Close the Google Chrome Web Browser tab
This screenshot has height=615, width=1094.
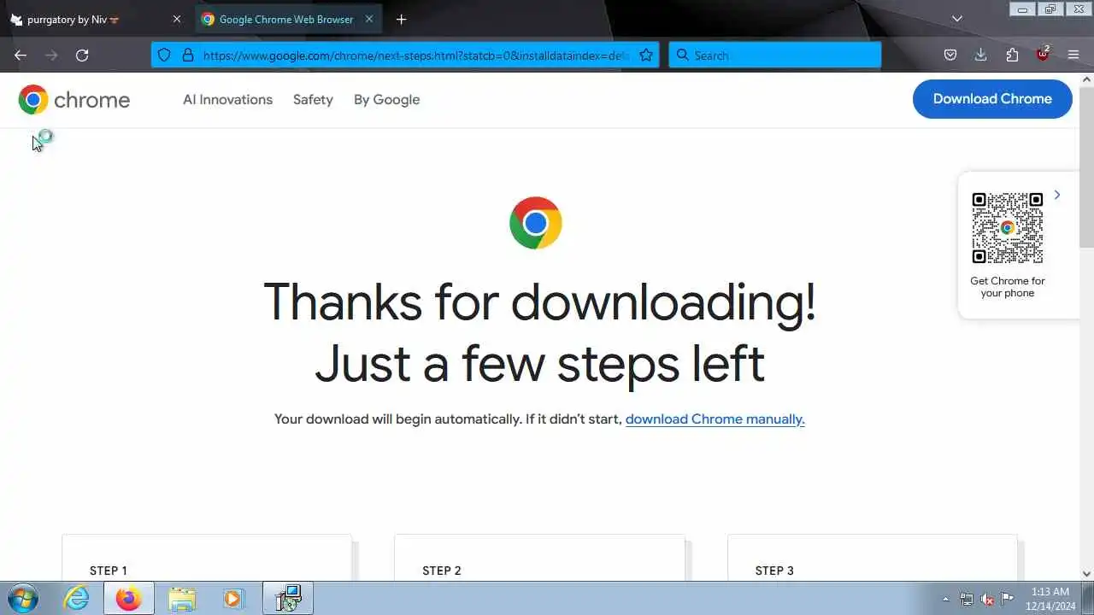click(369, 19)
